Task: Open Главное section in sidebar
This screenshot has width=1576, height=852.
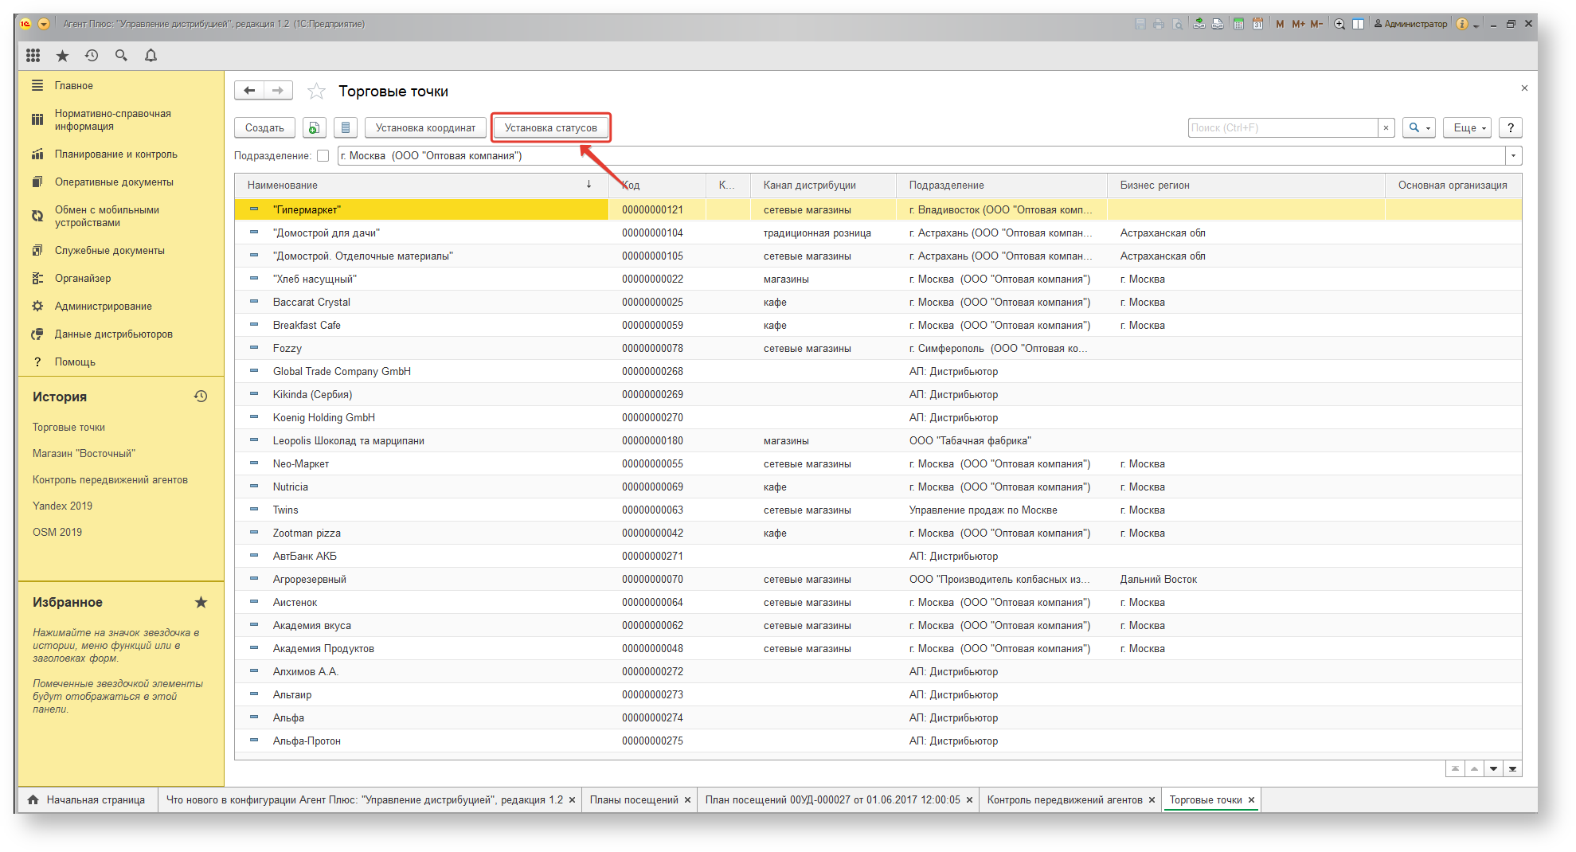Action: [x=121, y=85]
